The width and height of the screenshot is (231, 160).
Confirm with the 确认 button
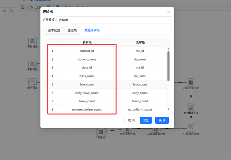(x=162, y=120)
